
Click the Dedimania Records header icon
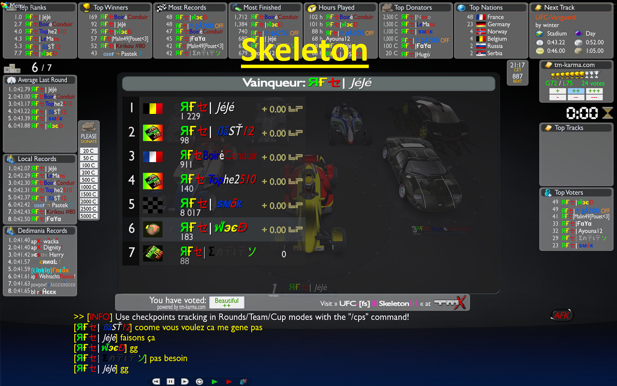tap(11, 231)
